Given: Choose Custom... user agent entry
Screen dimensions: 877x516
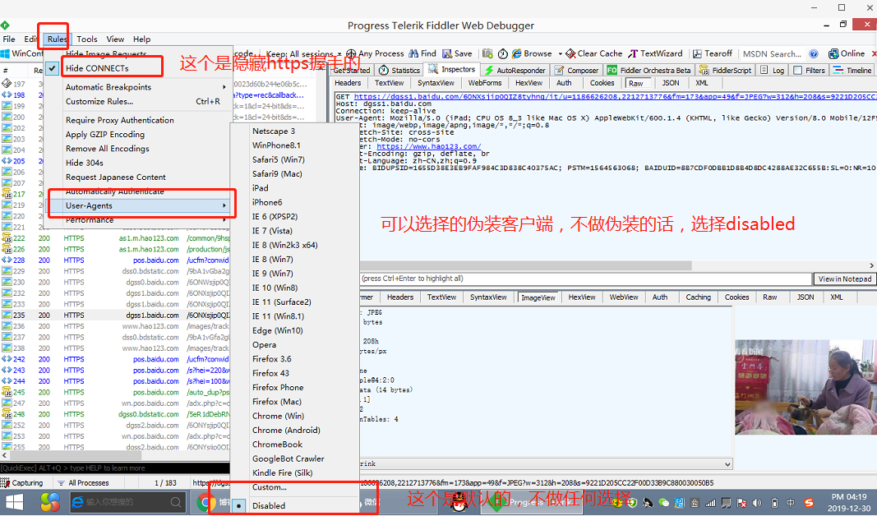Looking at the screenshot, I should (295, 487).
